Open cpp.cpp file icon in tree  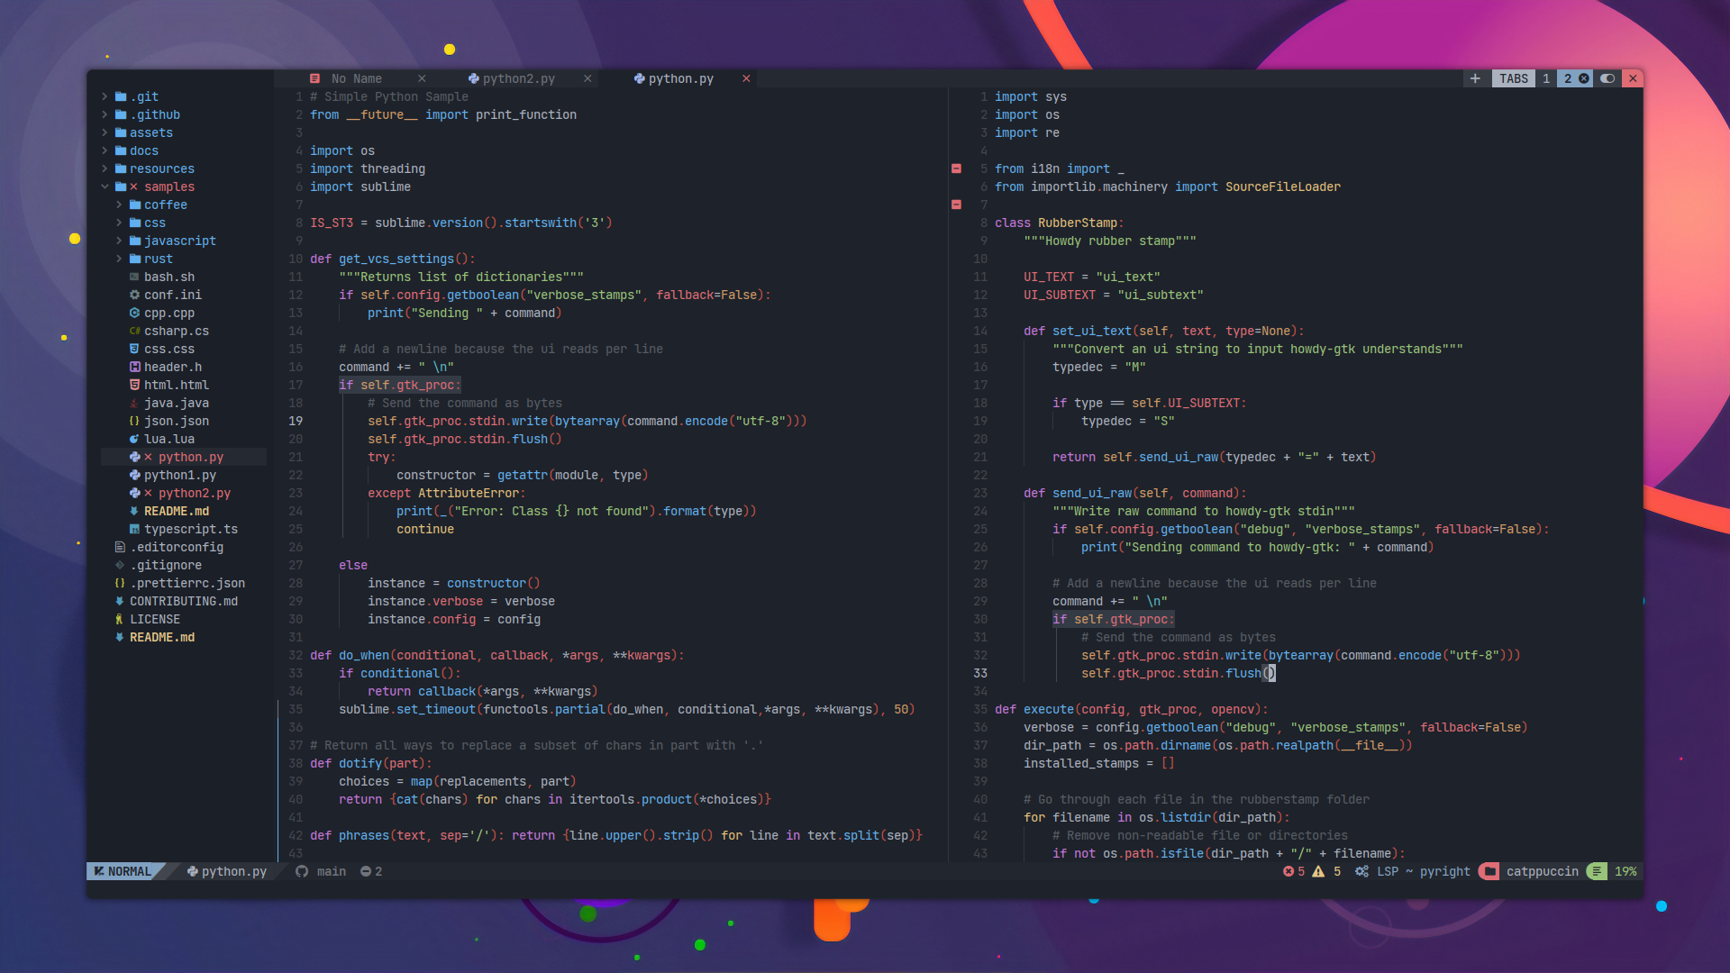[134, 313]
